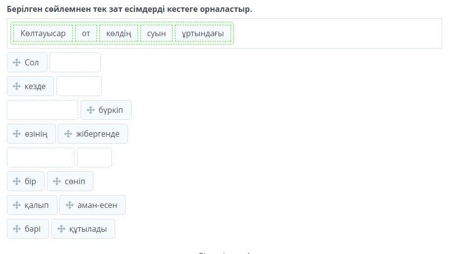Click the move handle icon of 'өзінің'
This screenshot has width=450, height=254.
pos(17,134)
